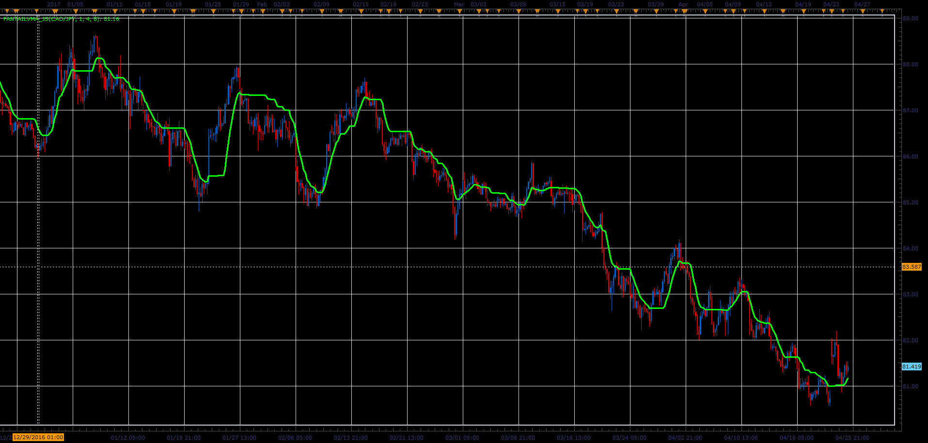Click the 04/25 21:00 bottom axis label

(x=852, y=438)
